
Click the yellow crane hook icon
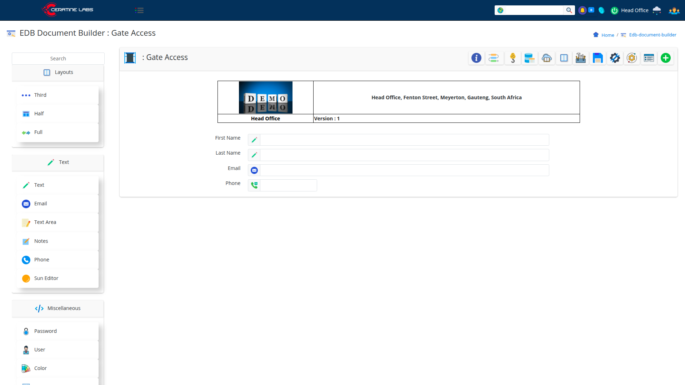pos(512,58)
